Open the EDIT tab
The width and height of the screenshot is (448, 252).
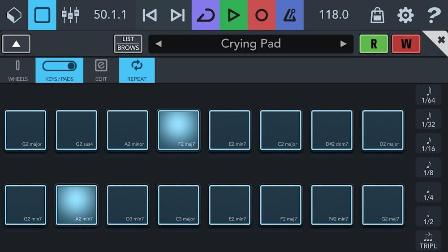tap(101, 70)
